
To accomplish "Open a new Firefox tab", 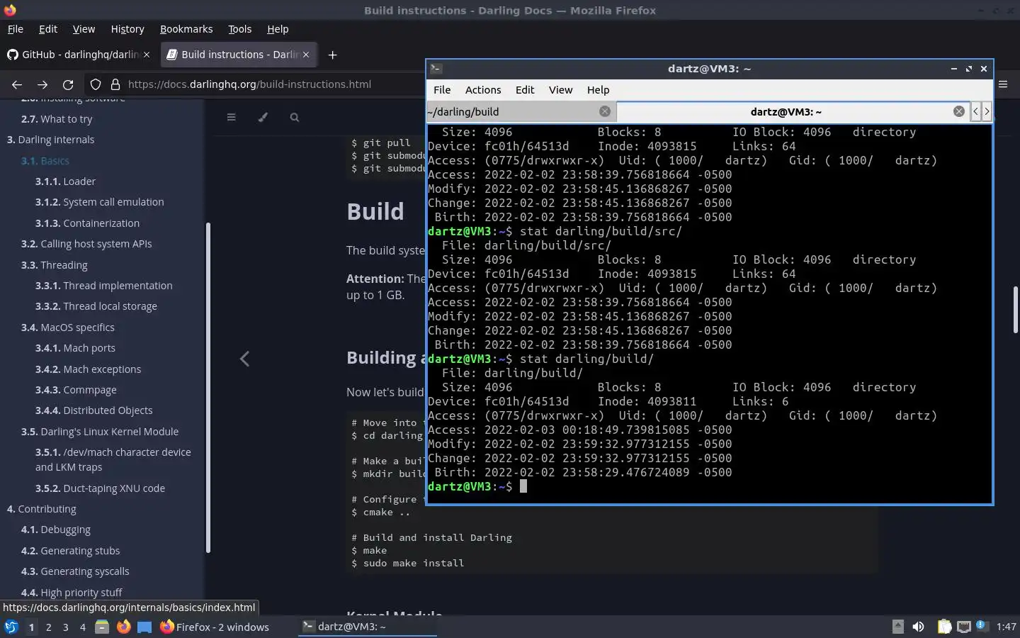I will point(332,55).
